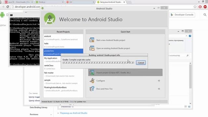Click the Android robot logo on webpage
This screenshot has width=208, height=117.
click(2, 15)
